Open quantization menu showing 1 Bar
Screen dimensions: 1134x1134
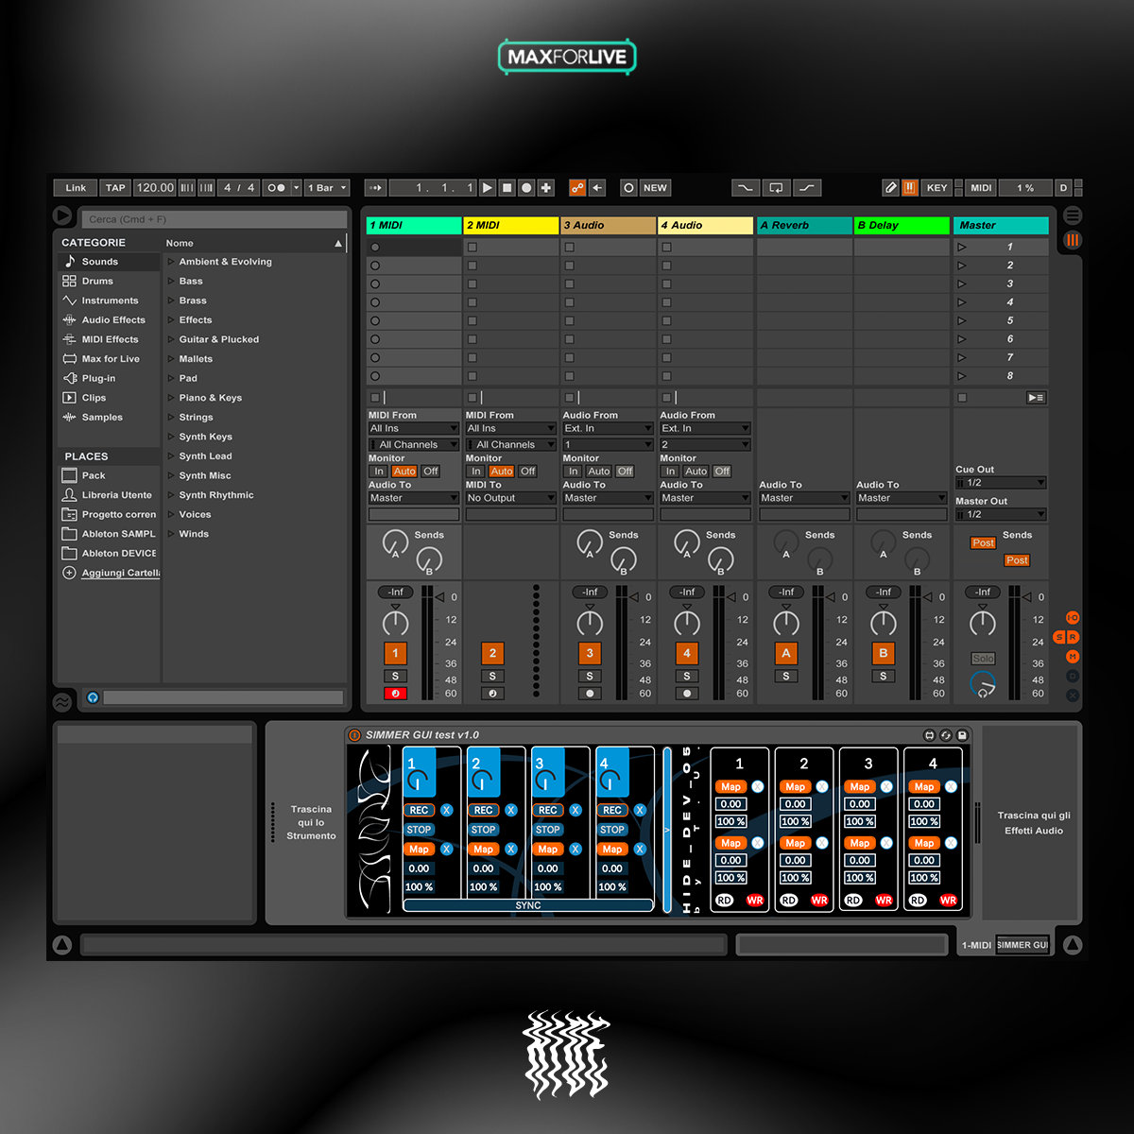(x=327, y=188)
